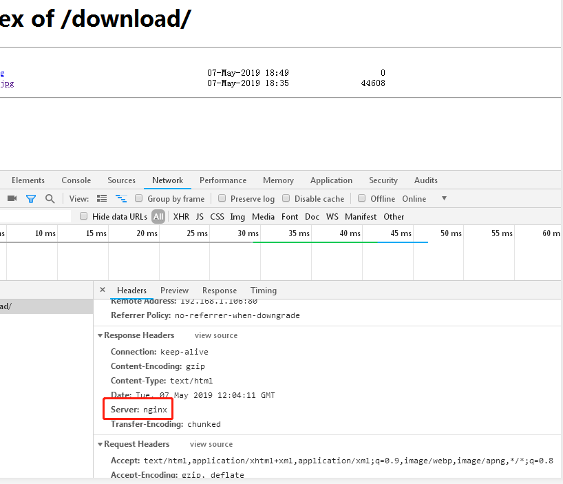Enable Preserve log checkbox

click(x=222, y=199)
